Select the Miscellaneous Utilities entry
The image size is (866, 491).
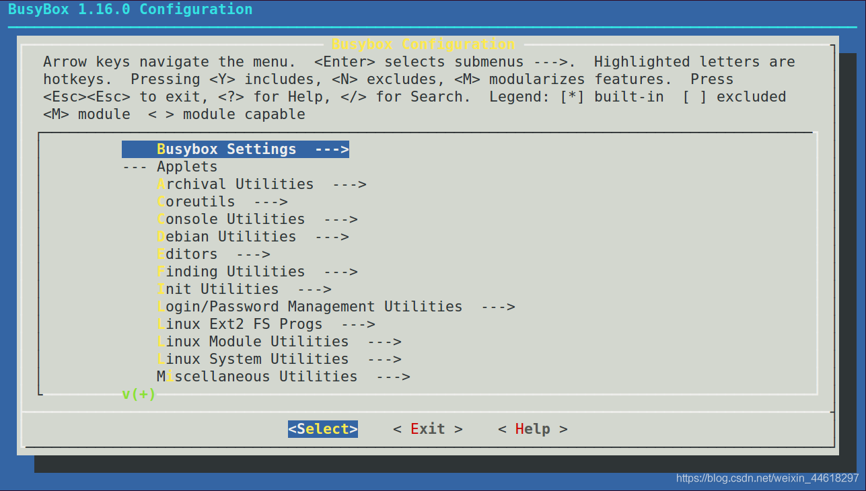point(283,377)
